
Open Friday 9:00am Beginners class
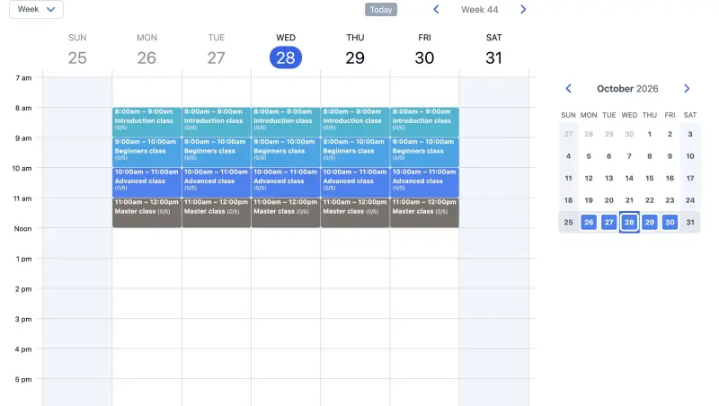pos(424,152)
